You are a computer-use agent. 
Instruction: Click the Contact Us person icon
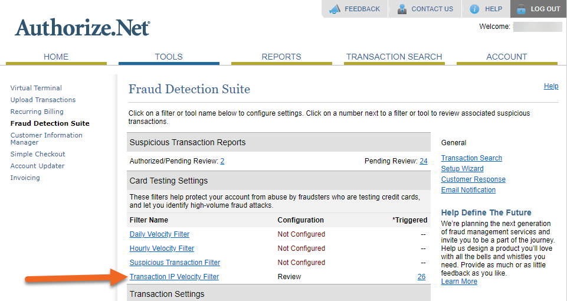(x=402, y=9)
